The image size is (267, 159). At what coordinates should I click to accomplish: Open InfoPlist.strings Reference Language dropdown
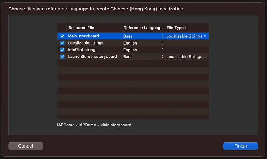point(143,50)
